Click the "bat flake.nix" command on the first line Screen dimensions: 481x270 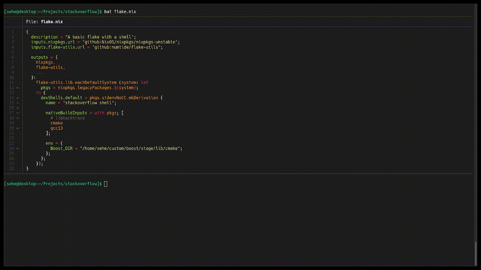coord(120,12)
